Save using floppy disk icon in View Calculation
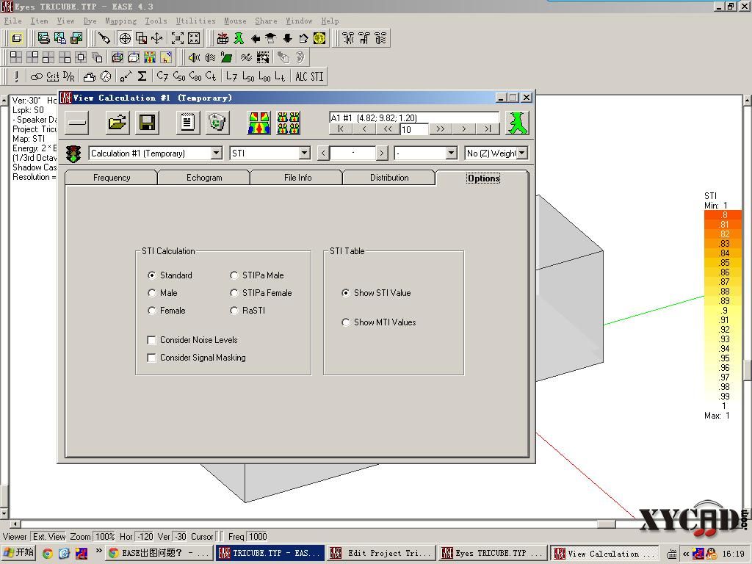752x564 pixels. pos(147,123)
